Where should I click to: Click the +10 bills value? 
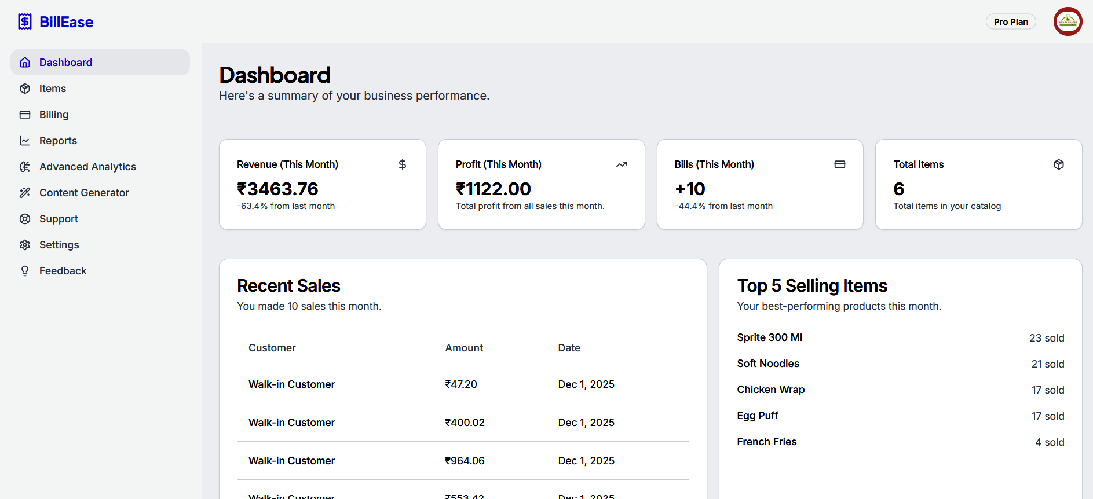tap(690, 189)
